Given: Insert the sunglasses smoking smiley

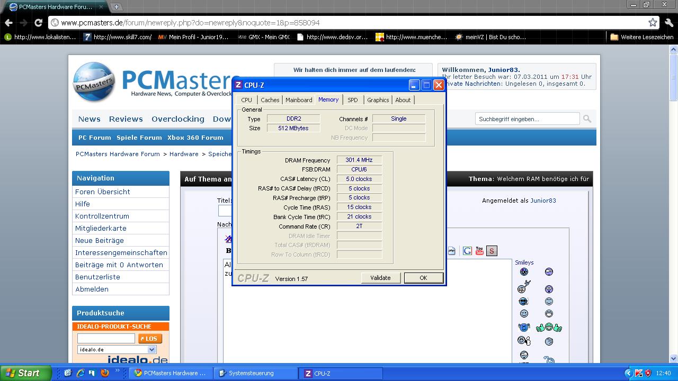Looking at the screenshot, I should pyautogui.click(x=524, y=301).
